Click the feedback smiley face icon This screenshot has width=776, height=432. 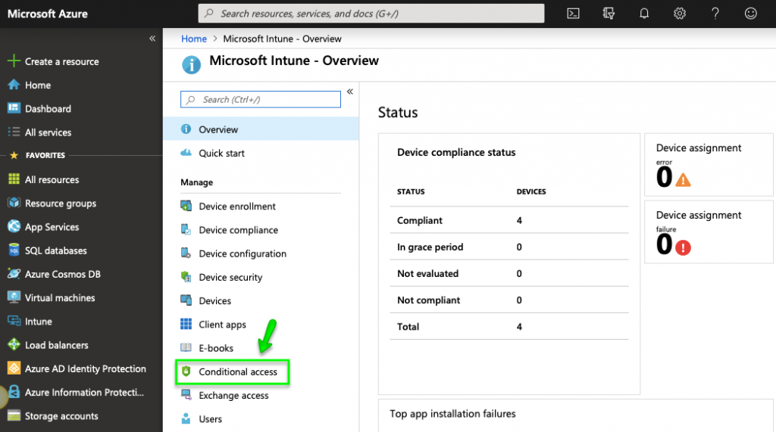tap(751, 14)
